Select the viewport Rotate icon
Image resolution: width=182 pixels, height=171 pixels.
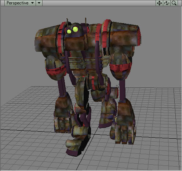click(x=167, y=3)
